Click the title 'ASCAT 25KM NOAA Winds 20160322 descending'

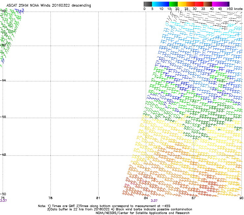point(49,6)
